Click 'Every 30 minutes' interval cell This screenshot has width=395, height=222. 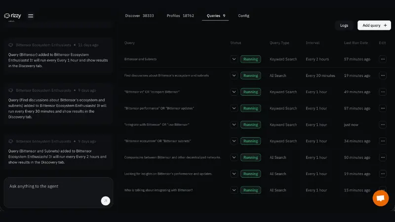(320, 75)
